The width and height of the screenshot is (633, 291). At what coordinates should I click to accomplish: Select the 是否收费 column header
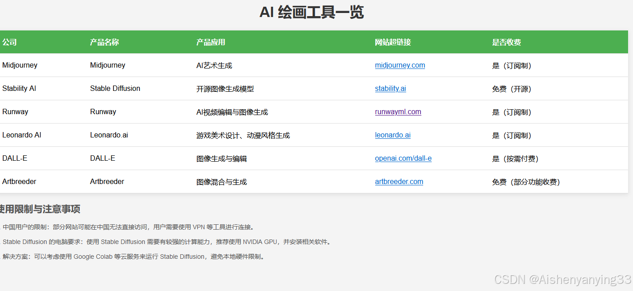507,42
